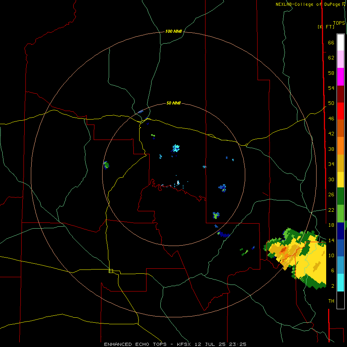Pick the light pink legend swatch
This screenshot has width=347, height=347.
pyautogui.click(x=340, y=59)
